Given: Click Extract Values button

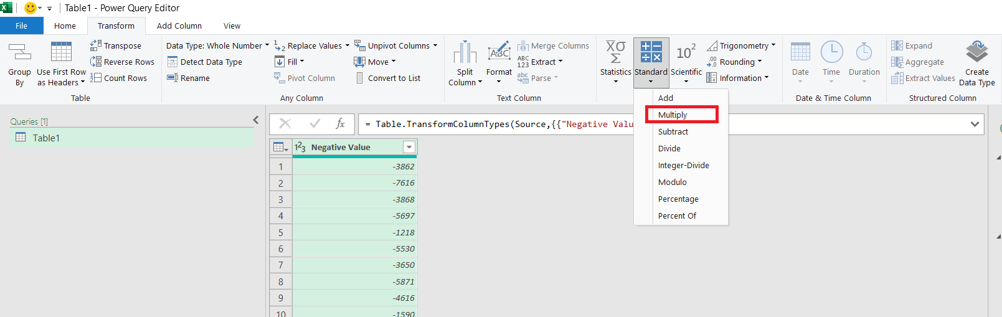Looking at the screenshot, I should [923, 78].
